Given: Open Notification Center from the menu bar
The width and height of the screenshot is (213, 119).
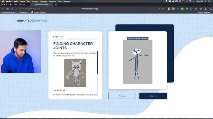Looking at the screenshot, I should point(210,1).
